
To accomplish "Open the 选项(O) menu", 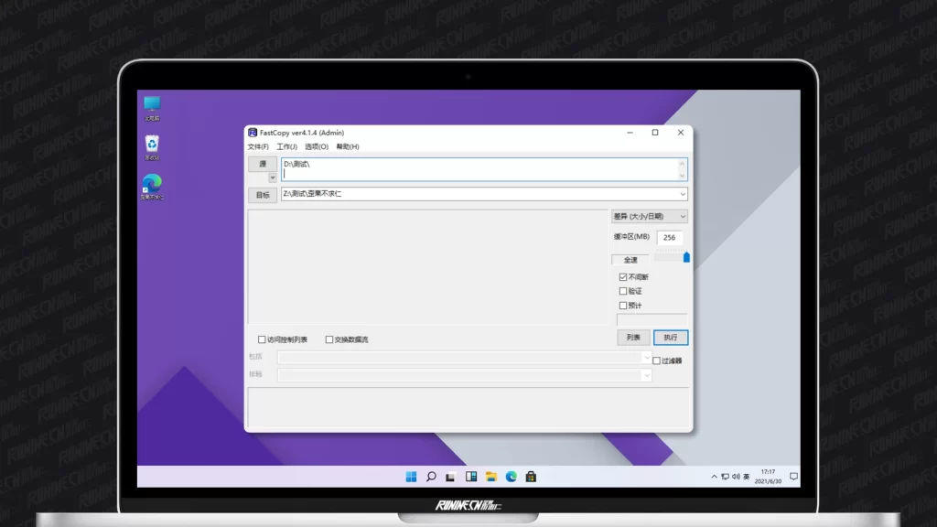I will (317, 146).
